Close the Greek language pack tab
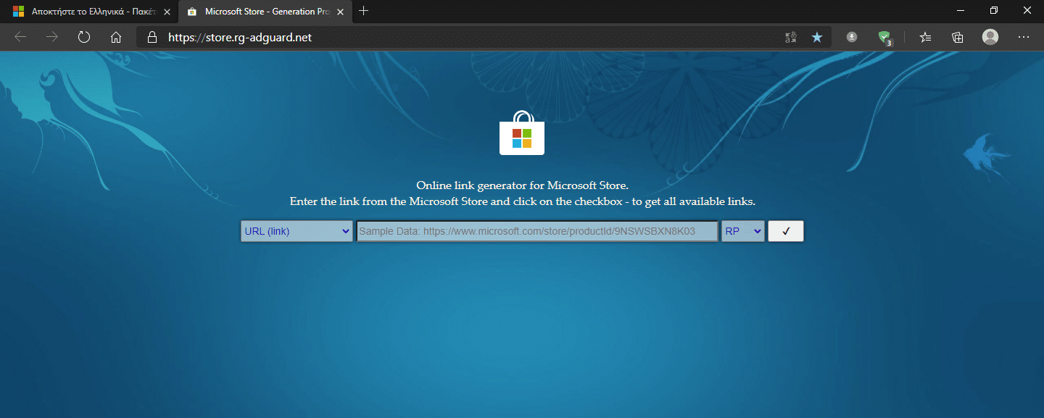Screen dimensions: 1044x418 pos(167,12)
